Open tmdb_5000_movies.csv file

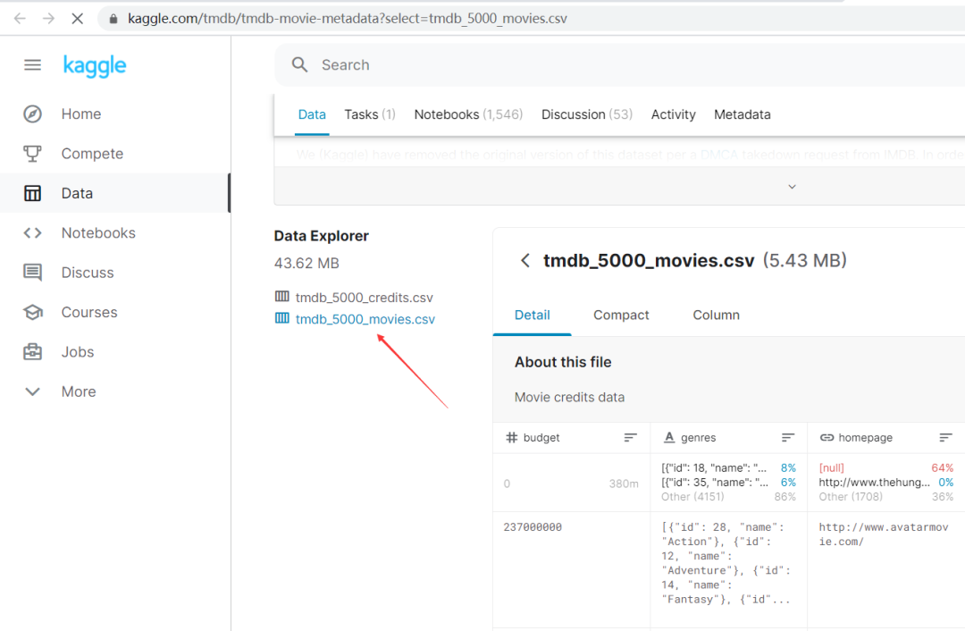pos(365,319)
